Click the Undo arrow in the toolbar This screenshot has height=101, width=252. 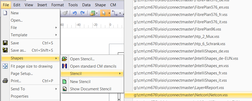pos(75,13)
